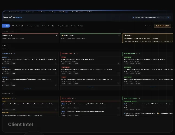Refresh icon beside Customer Signals header
175x135 pixels.
point(142,98)
